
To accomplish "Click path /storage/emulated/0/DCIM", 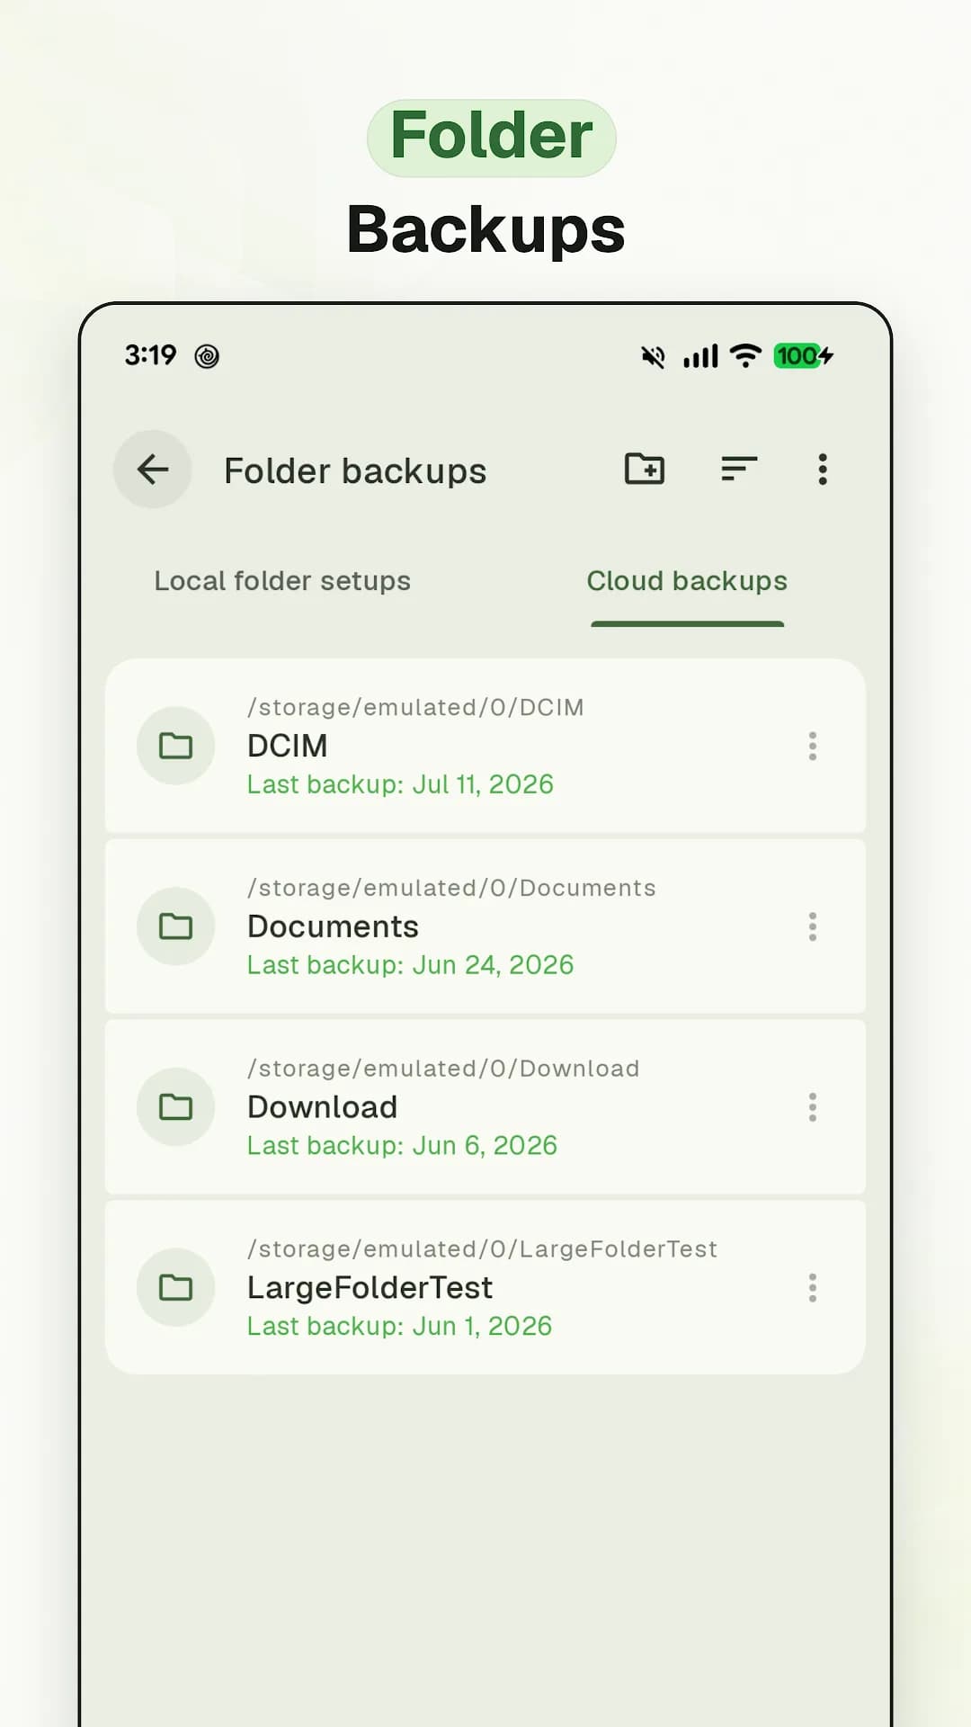I will [x=415, y=708].
